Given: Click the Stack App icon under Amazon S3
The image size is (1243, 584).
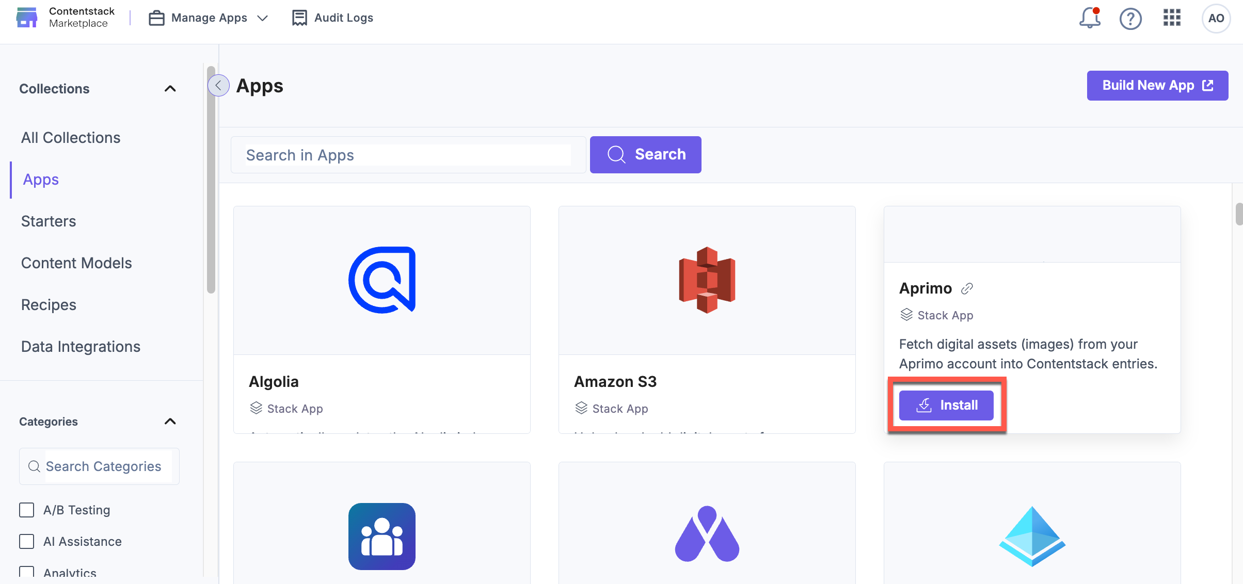Looking at the screenshot, I should pyautogui.click(x=582, y=408).
